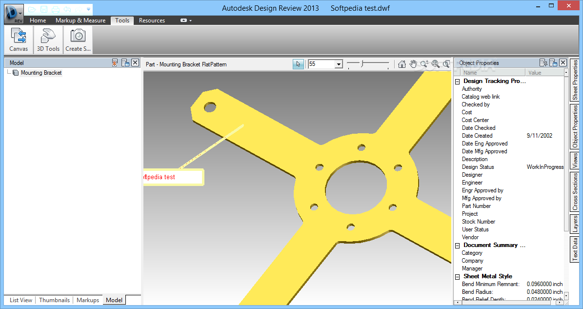The width and height of the screenshot is (583, 309).
Task: Click the Canvas tool button
Action: click(x=19, y=40)
